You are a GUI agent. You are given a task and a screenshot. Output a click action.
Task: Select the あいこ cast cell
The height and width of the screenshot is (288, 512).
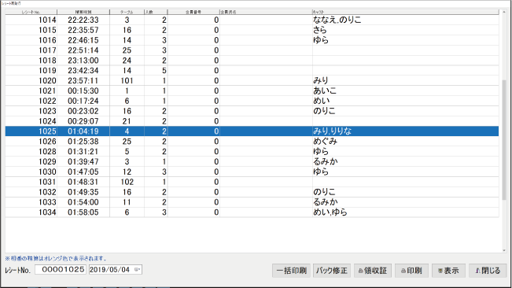(x=405, y=90)
